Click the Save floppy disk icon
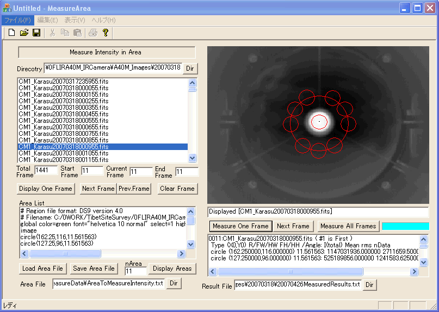Image resolution: width=439 pixels, height=312 pixels. (36, 33)
